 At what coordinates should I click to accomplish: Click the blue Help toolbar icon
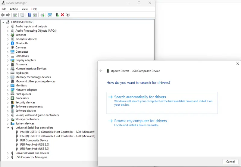click(30, 15)
